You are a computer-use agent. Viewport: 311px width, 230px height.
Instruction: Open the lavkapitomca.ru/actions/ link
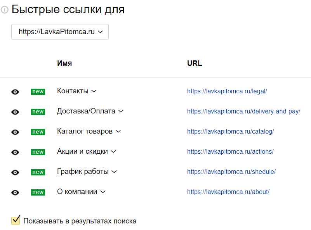coord(230,152)
